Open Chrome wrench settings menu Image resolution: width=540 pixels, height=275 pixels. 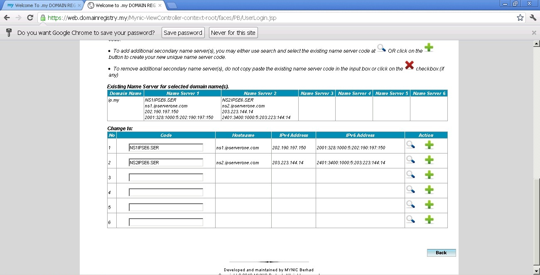(x=533, y=17)
